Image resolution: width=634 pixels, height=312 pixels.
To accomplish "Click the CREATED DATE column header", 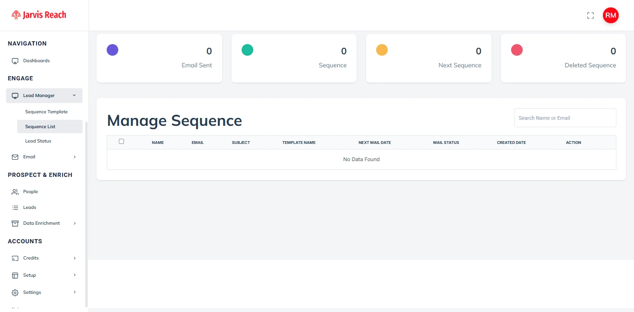I will [511, 143].
